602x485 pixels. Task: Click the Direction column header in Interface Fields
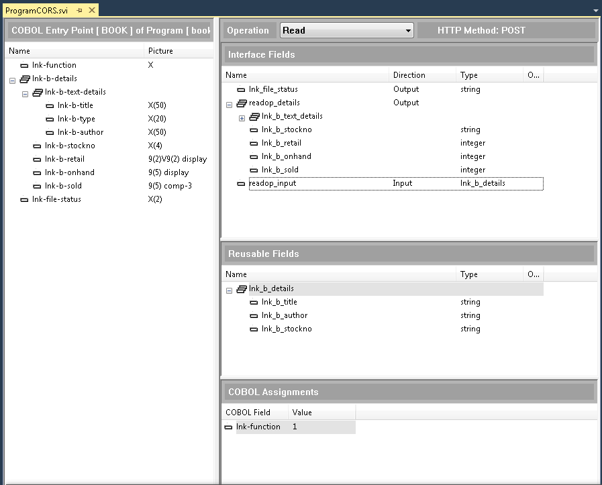click(x=409, y=75)
